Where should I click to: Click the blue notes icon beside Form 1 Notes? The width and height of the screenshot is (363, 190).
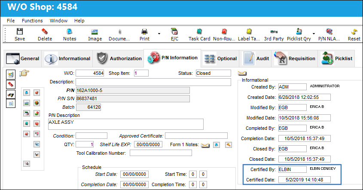tap(217, 145)
